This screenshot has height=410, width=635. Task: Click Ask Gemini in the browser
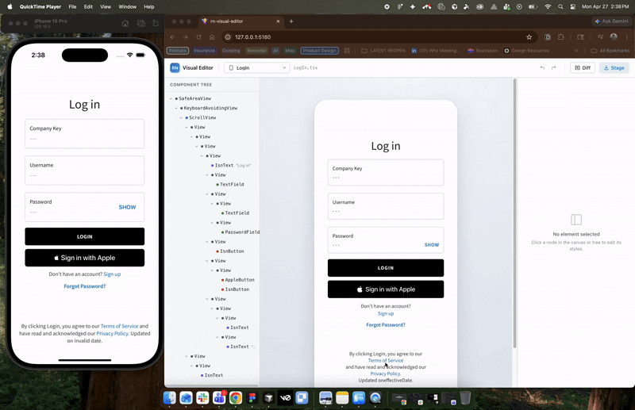[611, 21]
